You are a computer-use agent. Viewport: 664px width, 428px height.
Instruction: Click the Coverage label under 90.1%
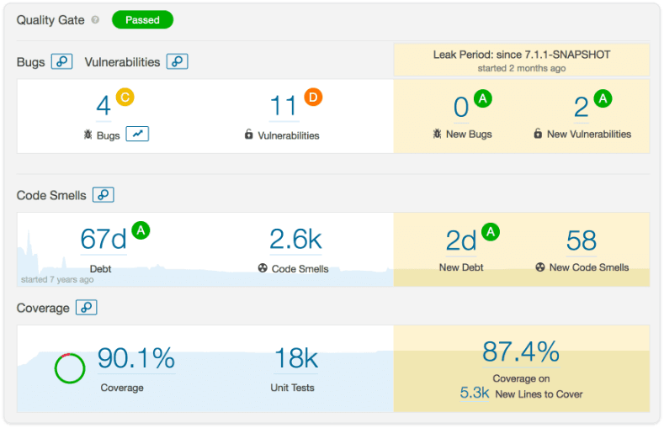click(x=122, y=388)
